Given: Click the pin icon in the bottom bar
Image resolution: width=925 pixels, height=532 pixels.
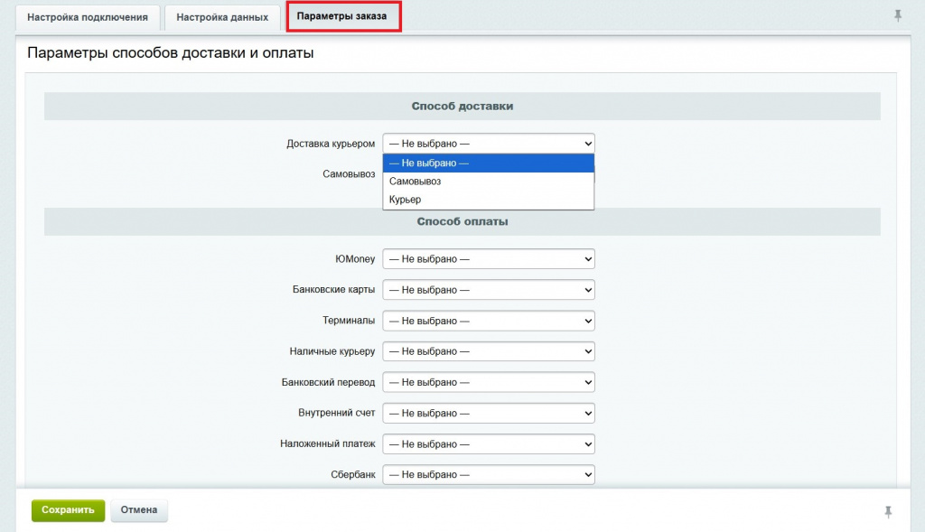Looking at the screenshot, I should pos(888,512).
